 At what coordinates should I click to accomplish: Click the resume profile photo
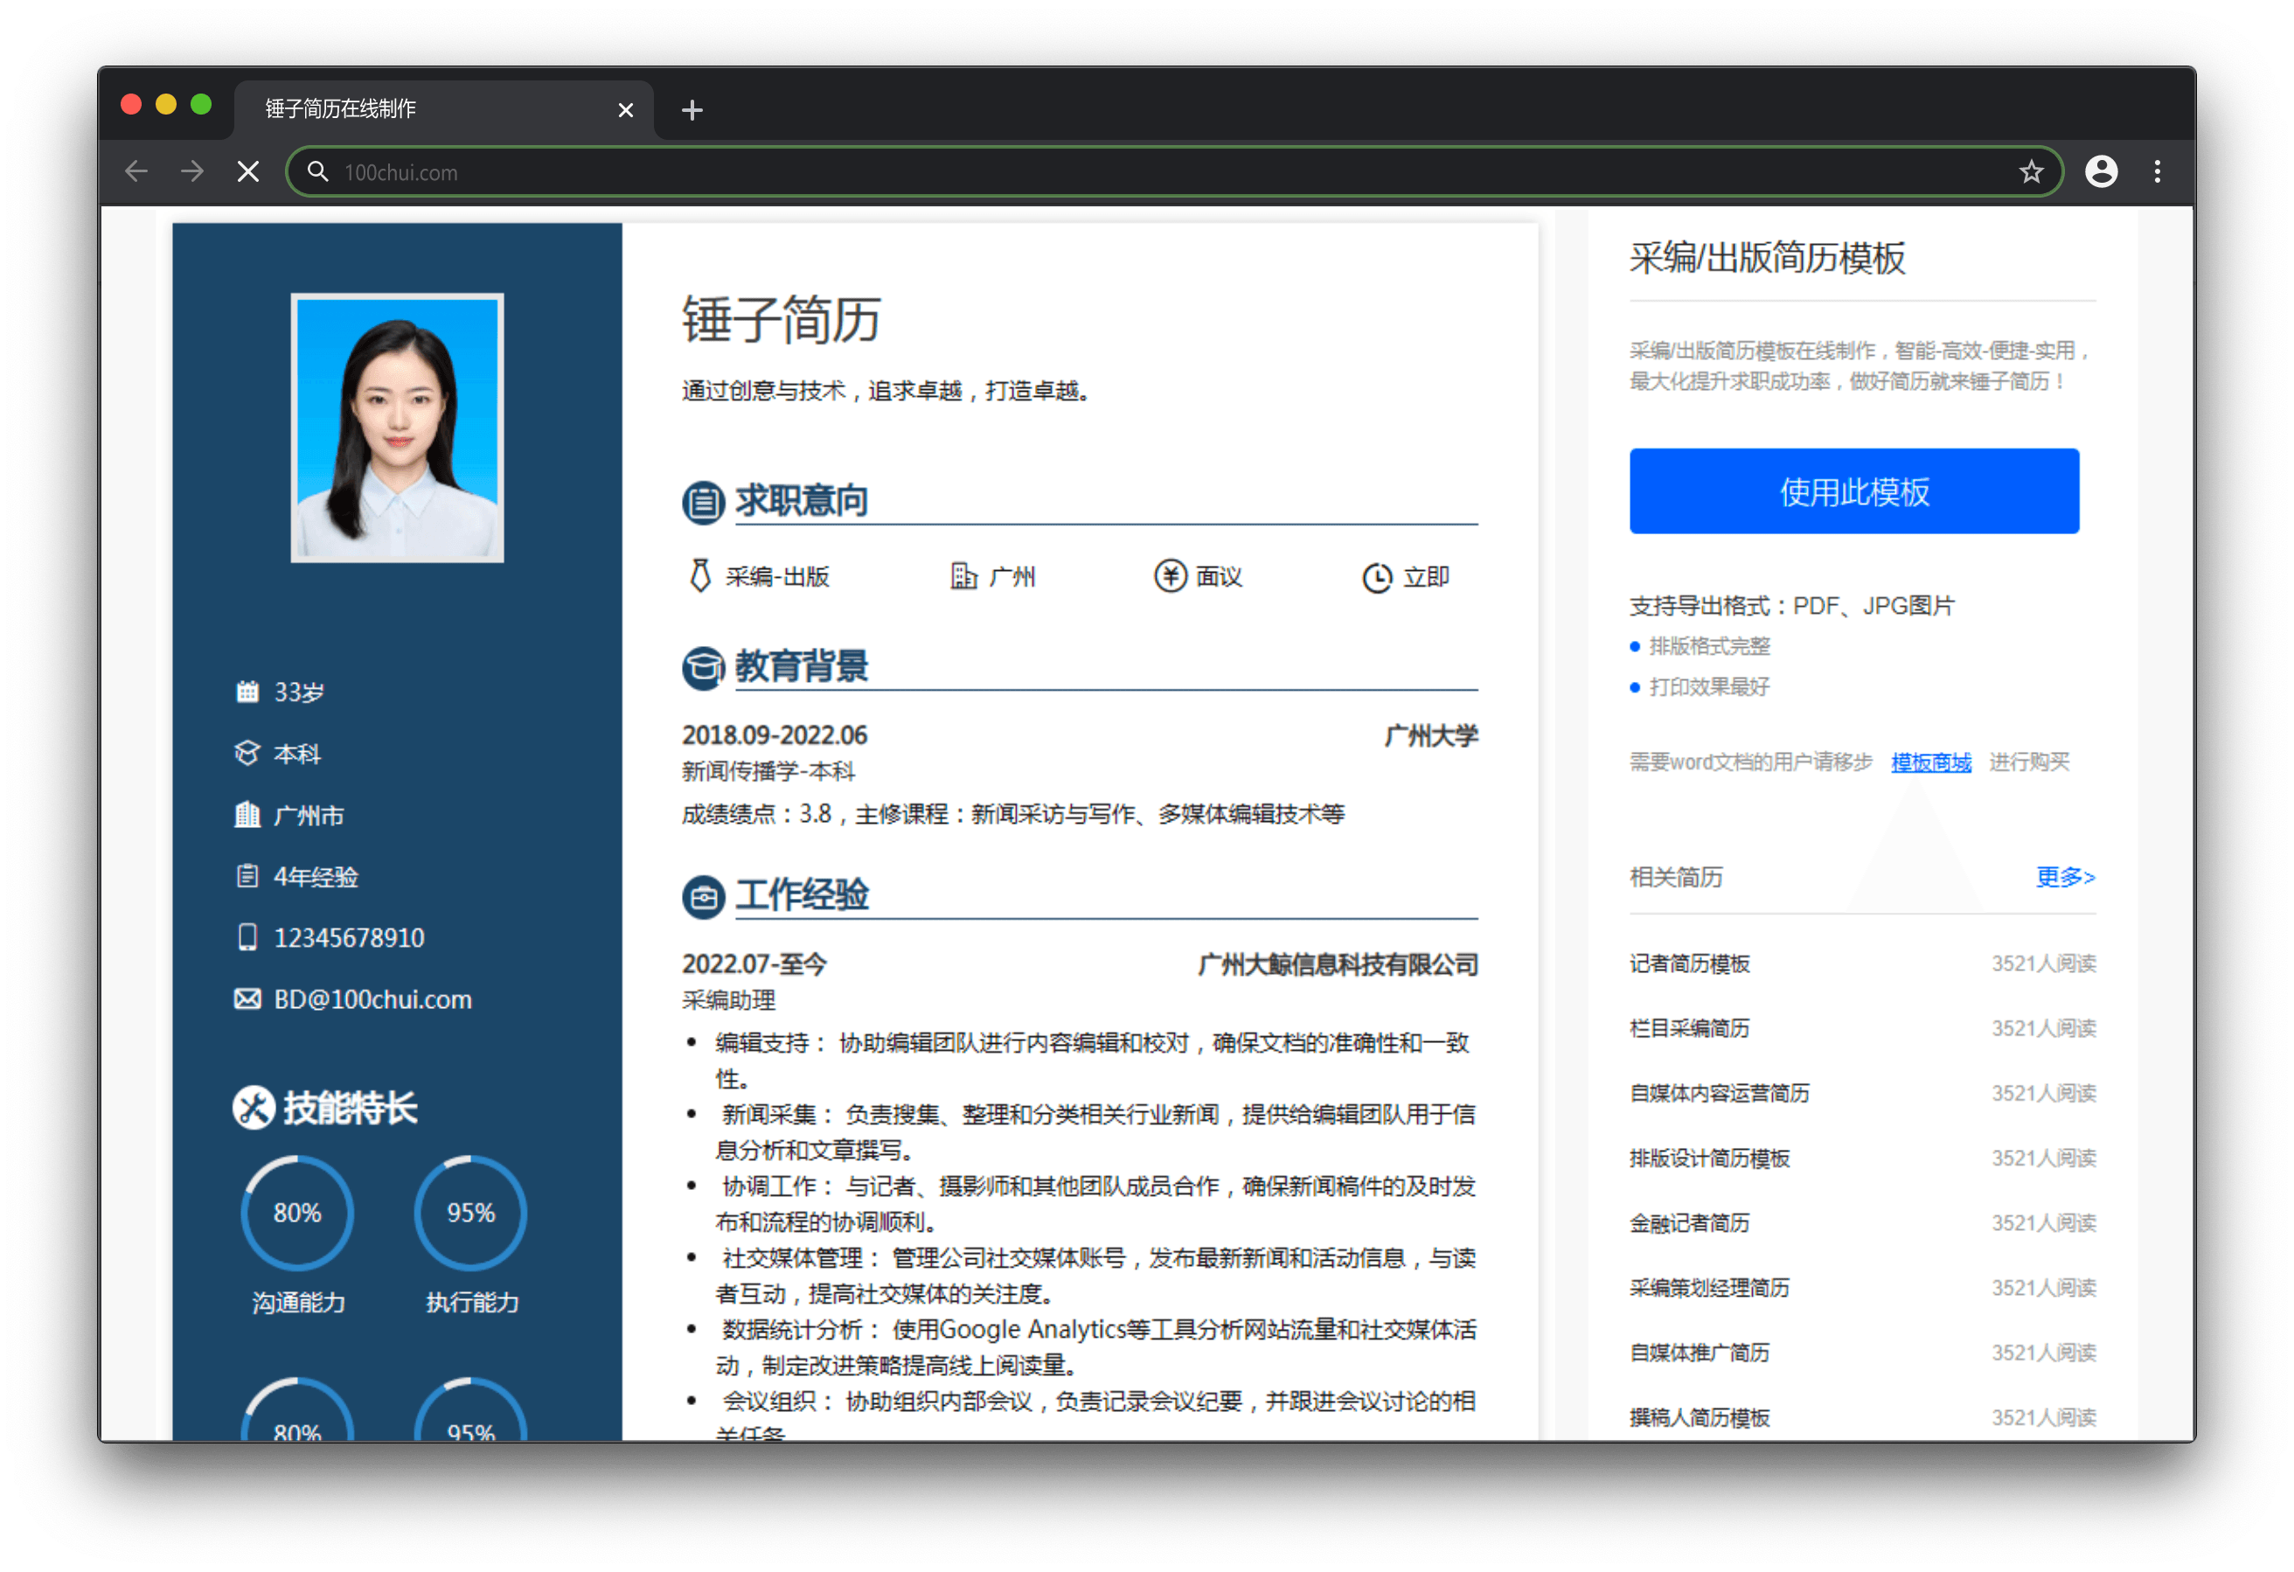[397, 428]
